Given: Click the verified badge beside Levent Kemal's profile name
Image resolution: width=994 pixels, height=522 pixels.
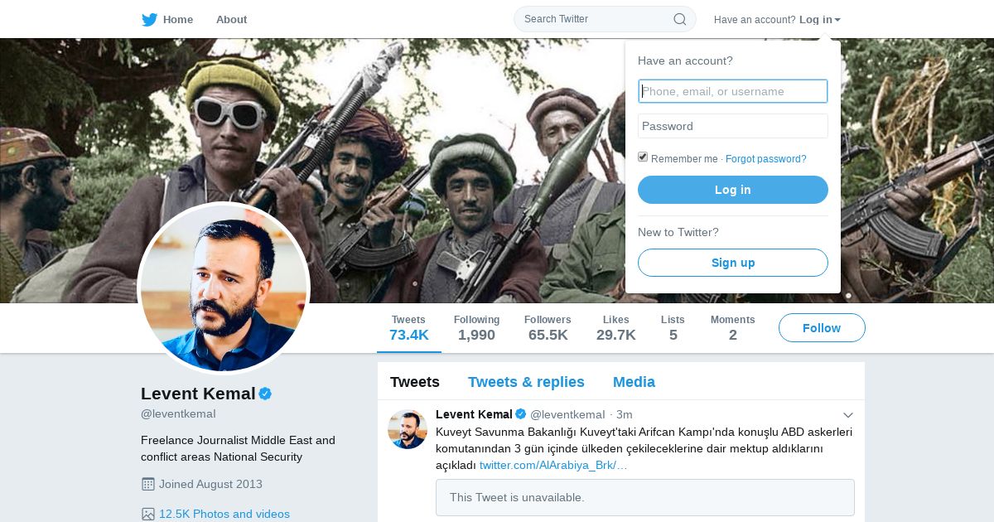Looking at the screenshot, I should pyautogui.click(x=265, y=394).
